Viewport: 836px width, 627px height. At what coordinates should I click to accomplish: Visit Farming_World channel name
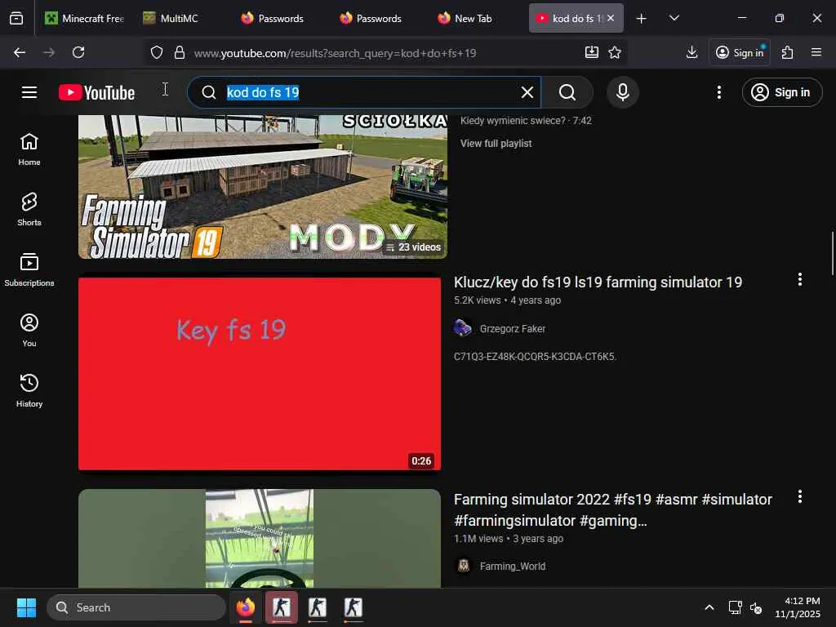click(513, 567)
